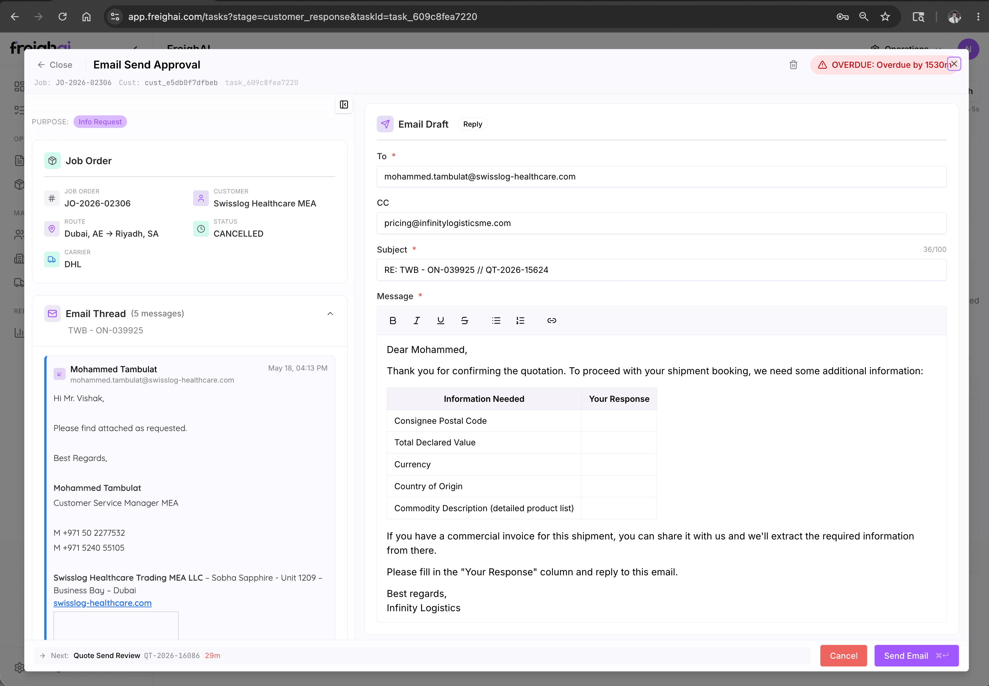Click the Reply badge
The image size is (989, 686).
[x=473, y=124]
